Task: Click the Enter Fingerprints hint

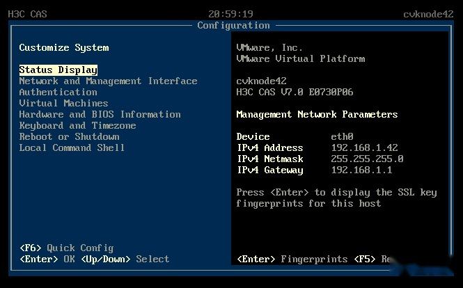Action: pos(292,259)
